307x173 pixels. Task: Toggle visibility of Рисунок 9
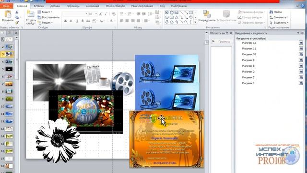click(301, 60)
